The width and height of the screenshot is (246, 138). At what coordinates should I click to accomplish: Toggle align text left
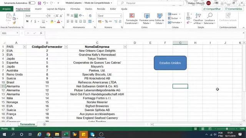(x=68, y=21)
